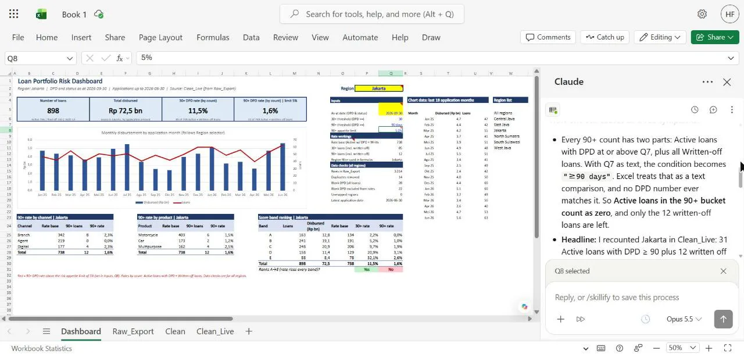Open the Claude vertical kebab menu
This screenshot has height=354, width=744.
click(732, 110)
